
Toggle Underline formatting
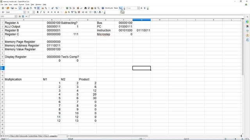44,12
